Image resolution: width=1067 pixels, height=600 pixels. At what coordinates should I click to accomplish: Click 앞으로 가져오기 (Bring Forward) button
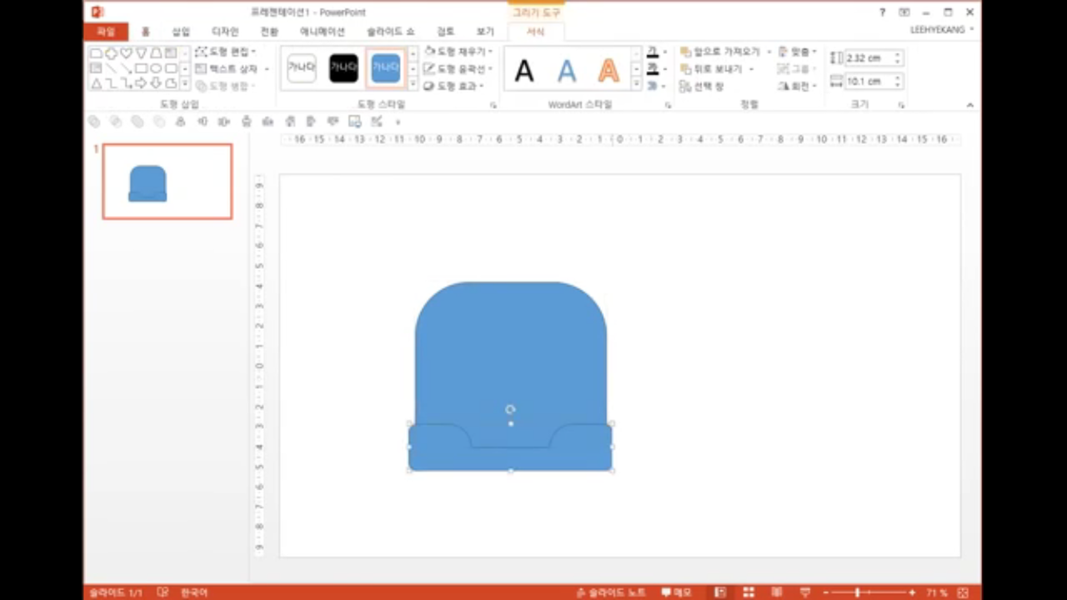tap(721, 52)
